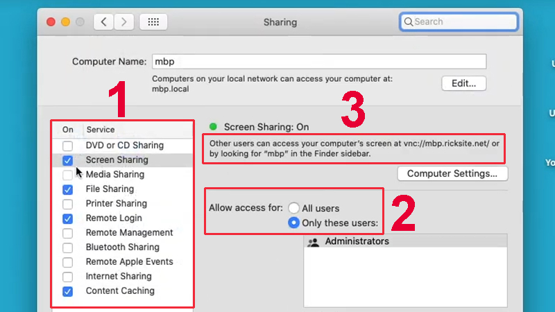Tick the Remote Management checkbox
Viewport: 555px width, 312px height.
[67, 233]
